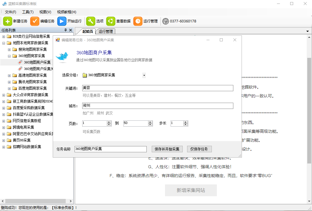Click the folder icon of 网页信息采集教程
312x211 pixels.
pyautogui.click(x=9, y=121)
